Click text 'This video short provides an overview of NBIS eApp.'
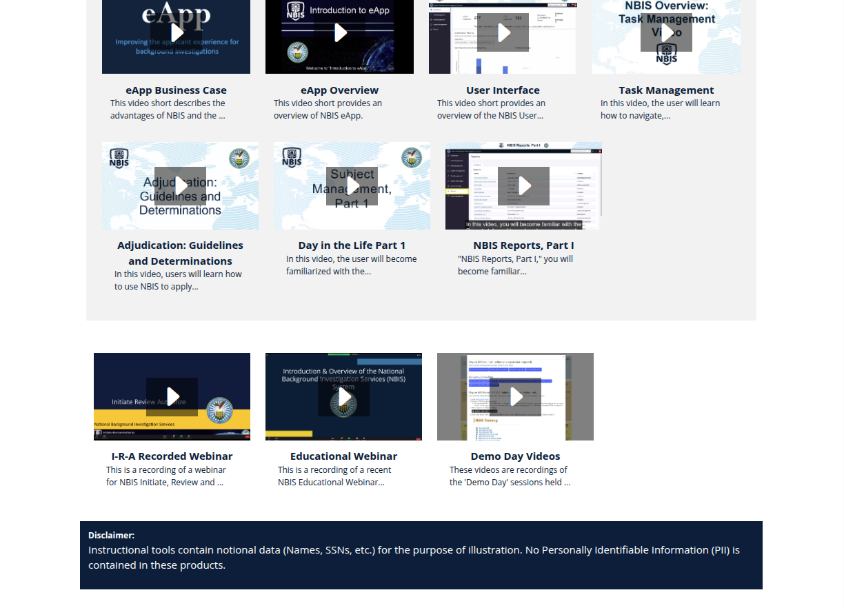Screen dimensions: 844x608 (328, 110)
